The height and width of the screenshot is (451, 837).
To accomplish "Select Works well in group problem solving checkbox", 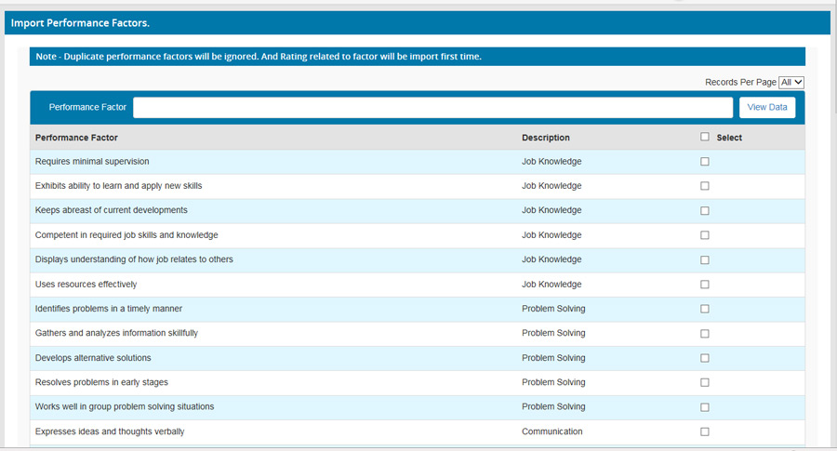I will tap(705, 406).
